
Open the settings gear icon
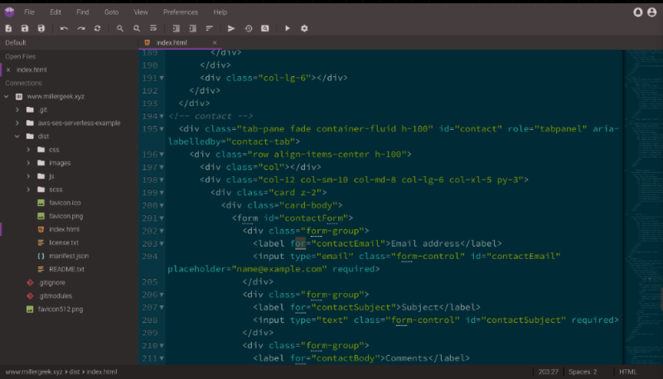coord(304,28)
